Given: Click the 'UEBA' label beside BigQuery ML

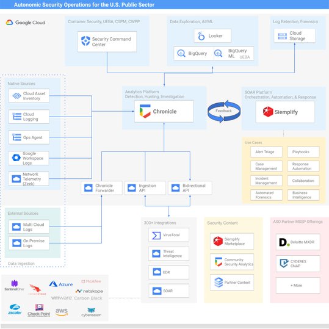Looking at the screenshot, I should [245, 57].
